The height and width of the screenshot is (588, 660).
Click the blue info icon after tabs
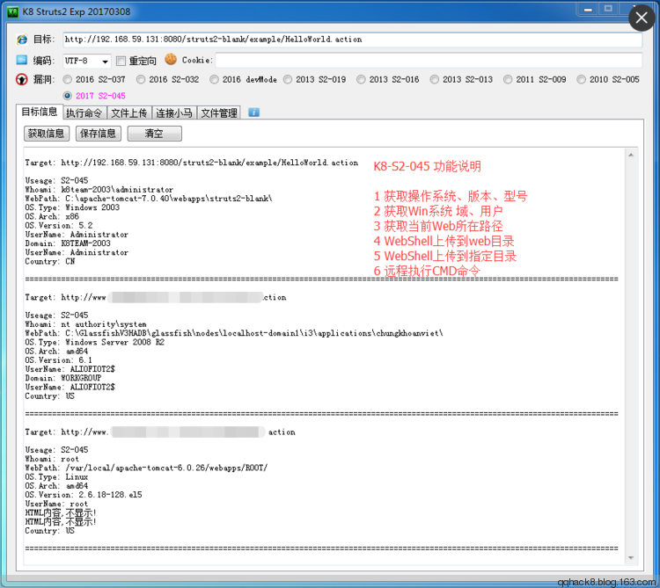click(253, 113)
